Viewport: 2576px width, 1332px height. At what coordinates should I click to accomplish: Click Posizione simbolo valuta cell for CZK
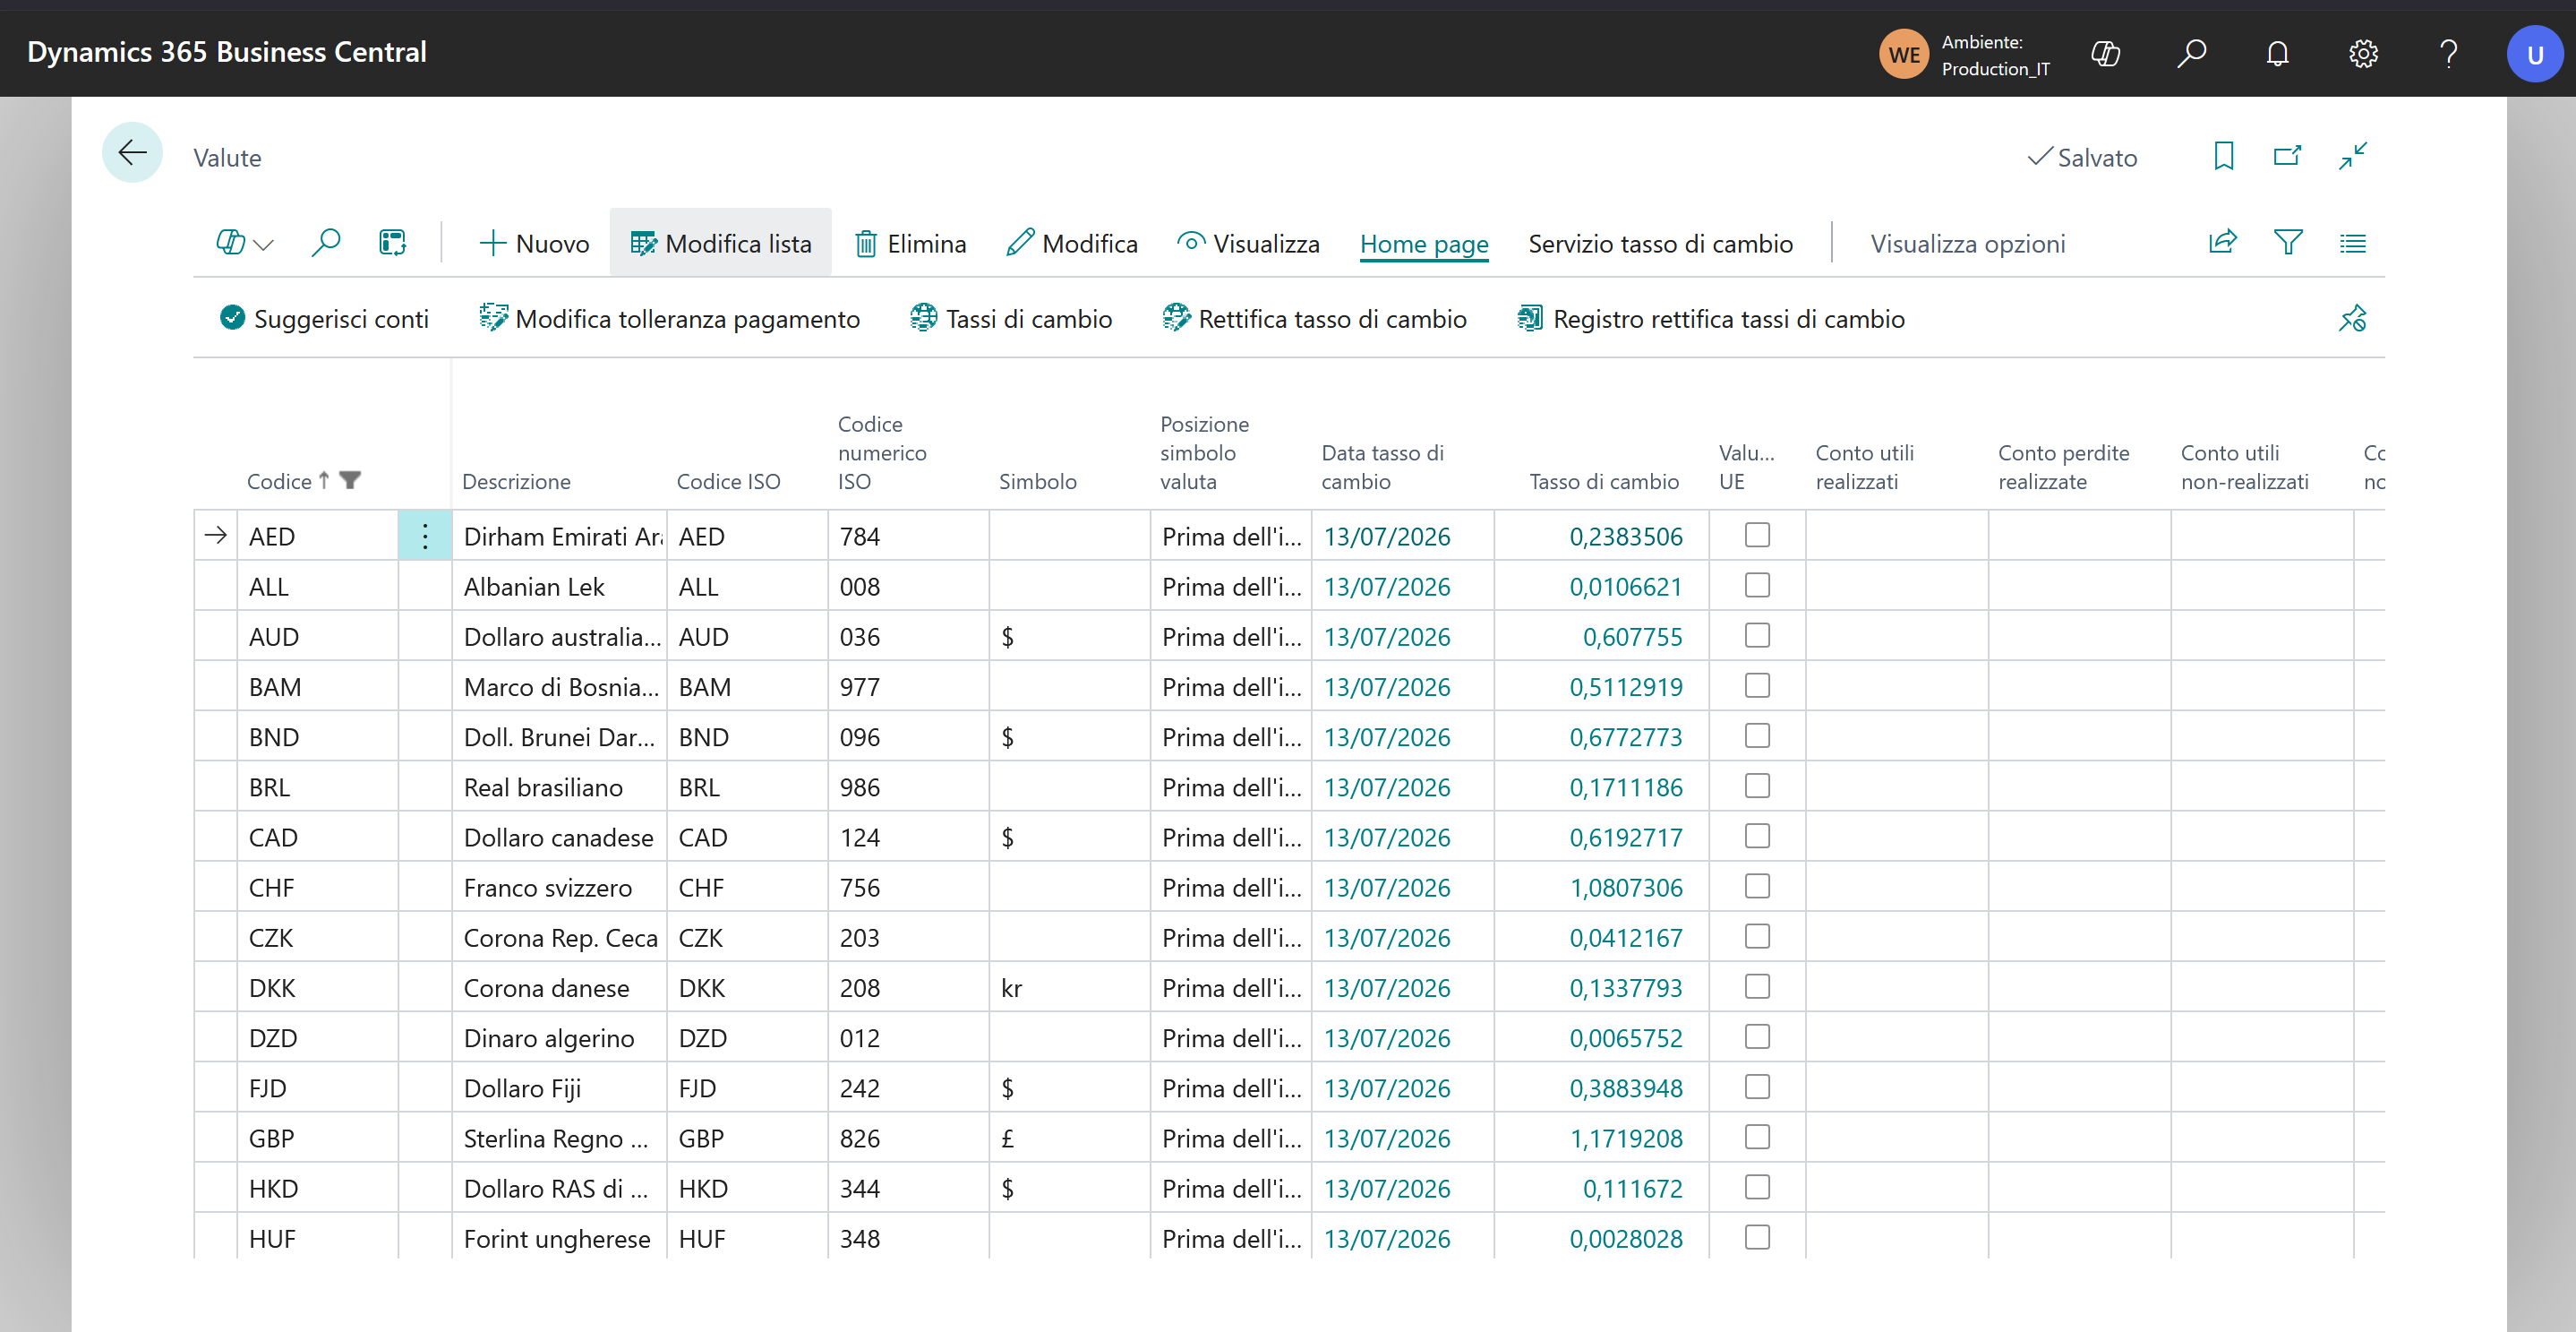click(x=1231, y=938)
